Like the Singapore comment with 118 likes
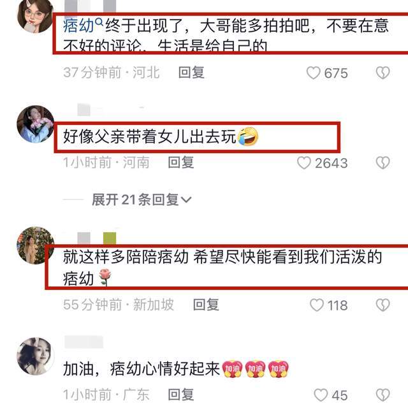The width and height of the screenshot is (408, 408). [x=317, y=305]
